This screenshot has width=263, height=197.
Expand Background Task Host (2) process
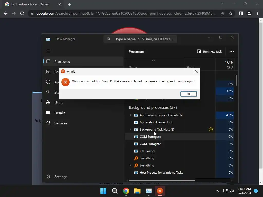click(x=130, y=130)
